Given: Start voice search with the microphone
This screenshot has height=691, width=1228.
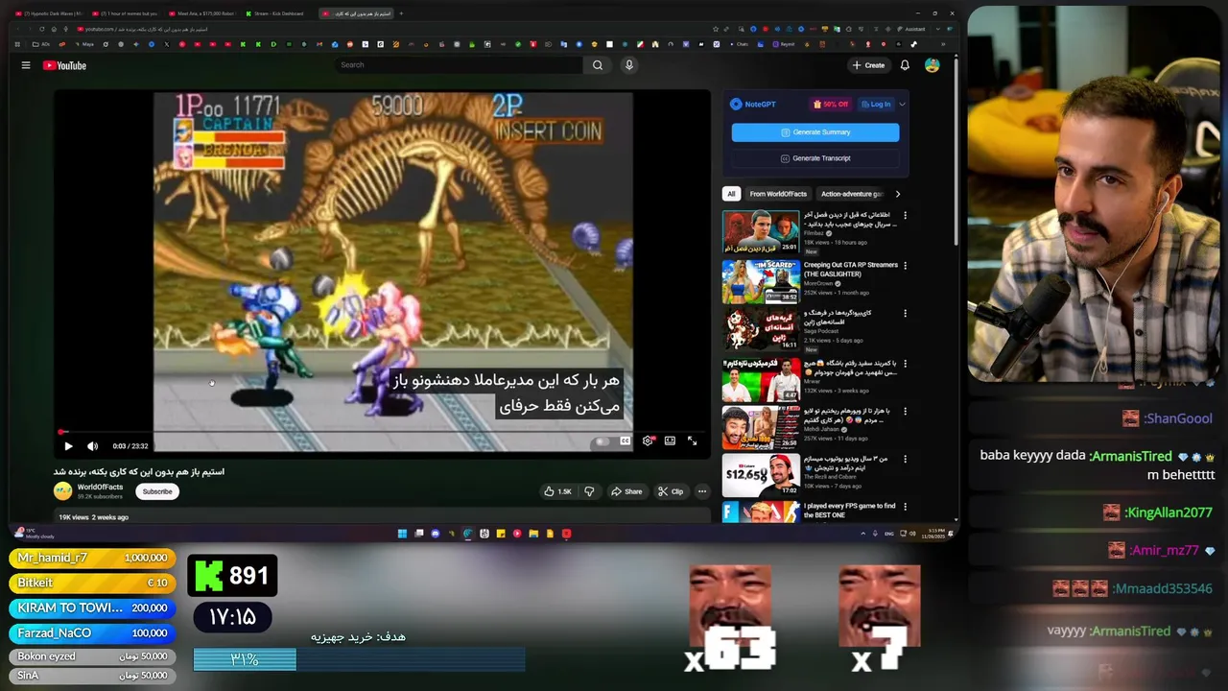Looking at the screenshot, I should coord(629,64).
